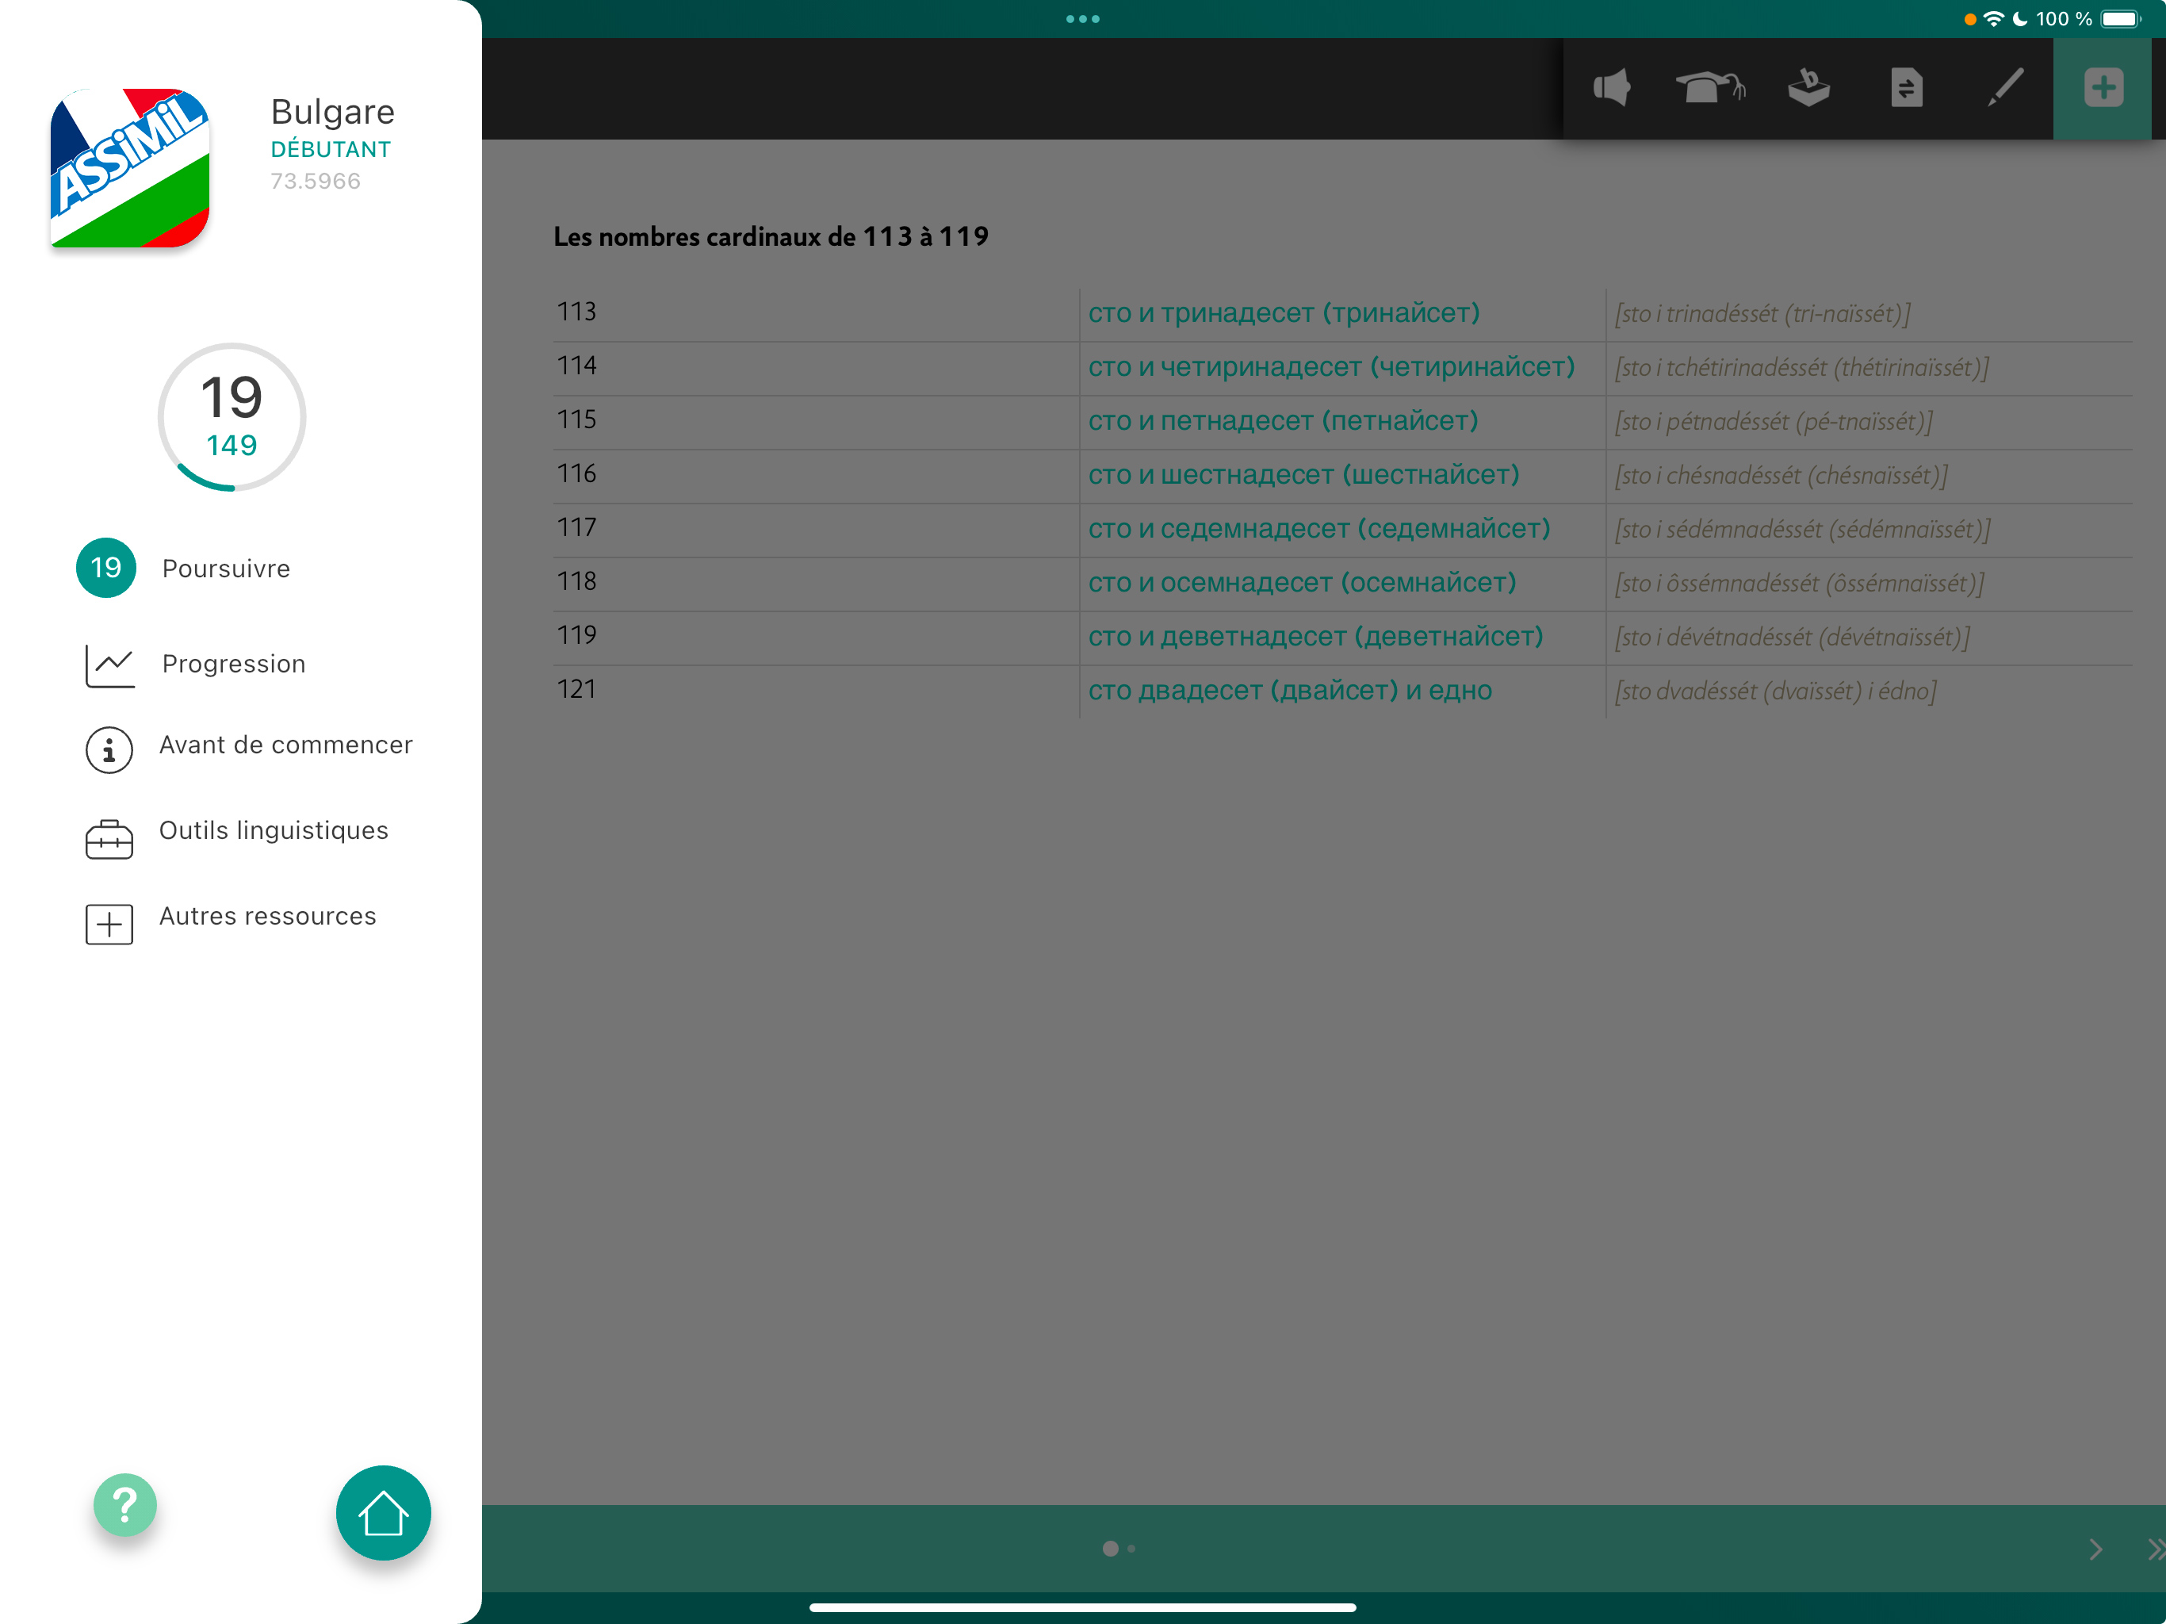Open the Progression menu item
This screenshot has width=2166, height=1624.
(234, 664)
